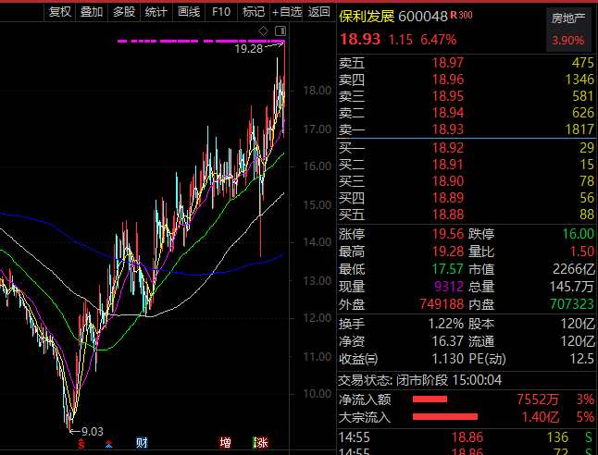Select the 买一 price 18.92
The image size is (598, 455).
pyautogui.click(x=448, y=148)
